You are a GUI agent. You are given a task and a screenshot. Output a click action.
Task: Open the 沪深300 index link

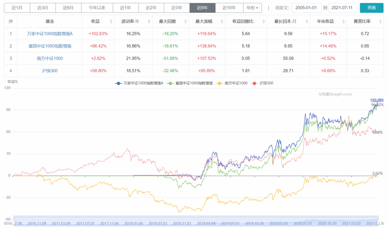(x=50, y=71)
